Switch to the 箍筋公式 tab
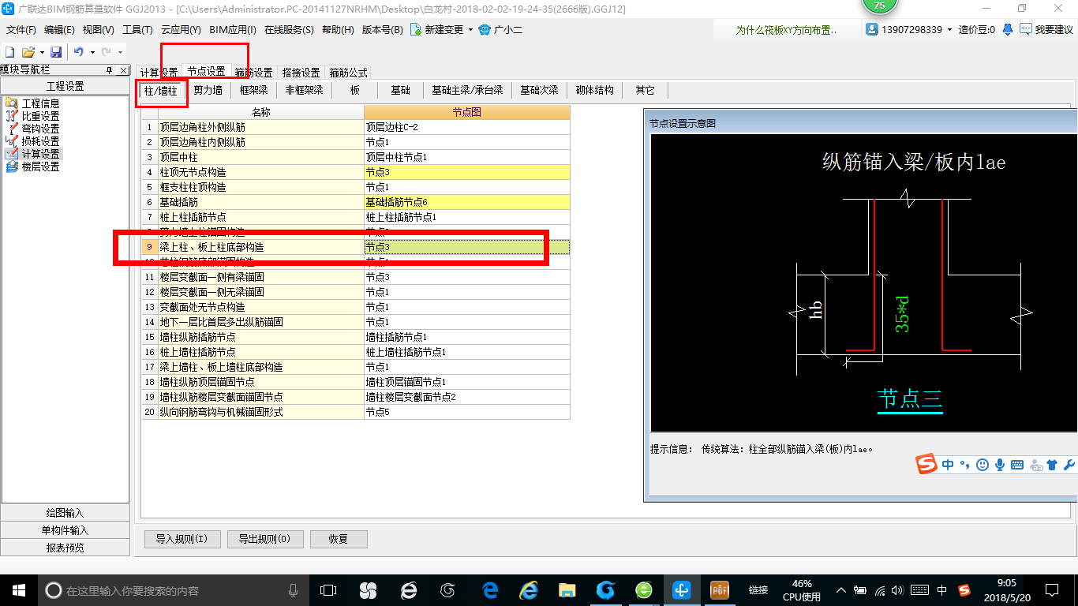The image size is (1078, 606). pyautogui.click(x=348, y=73)
